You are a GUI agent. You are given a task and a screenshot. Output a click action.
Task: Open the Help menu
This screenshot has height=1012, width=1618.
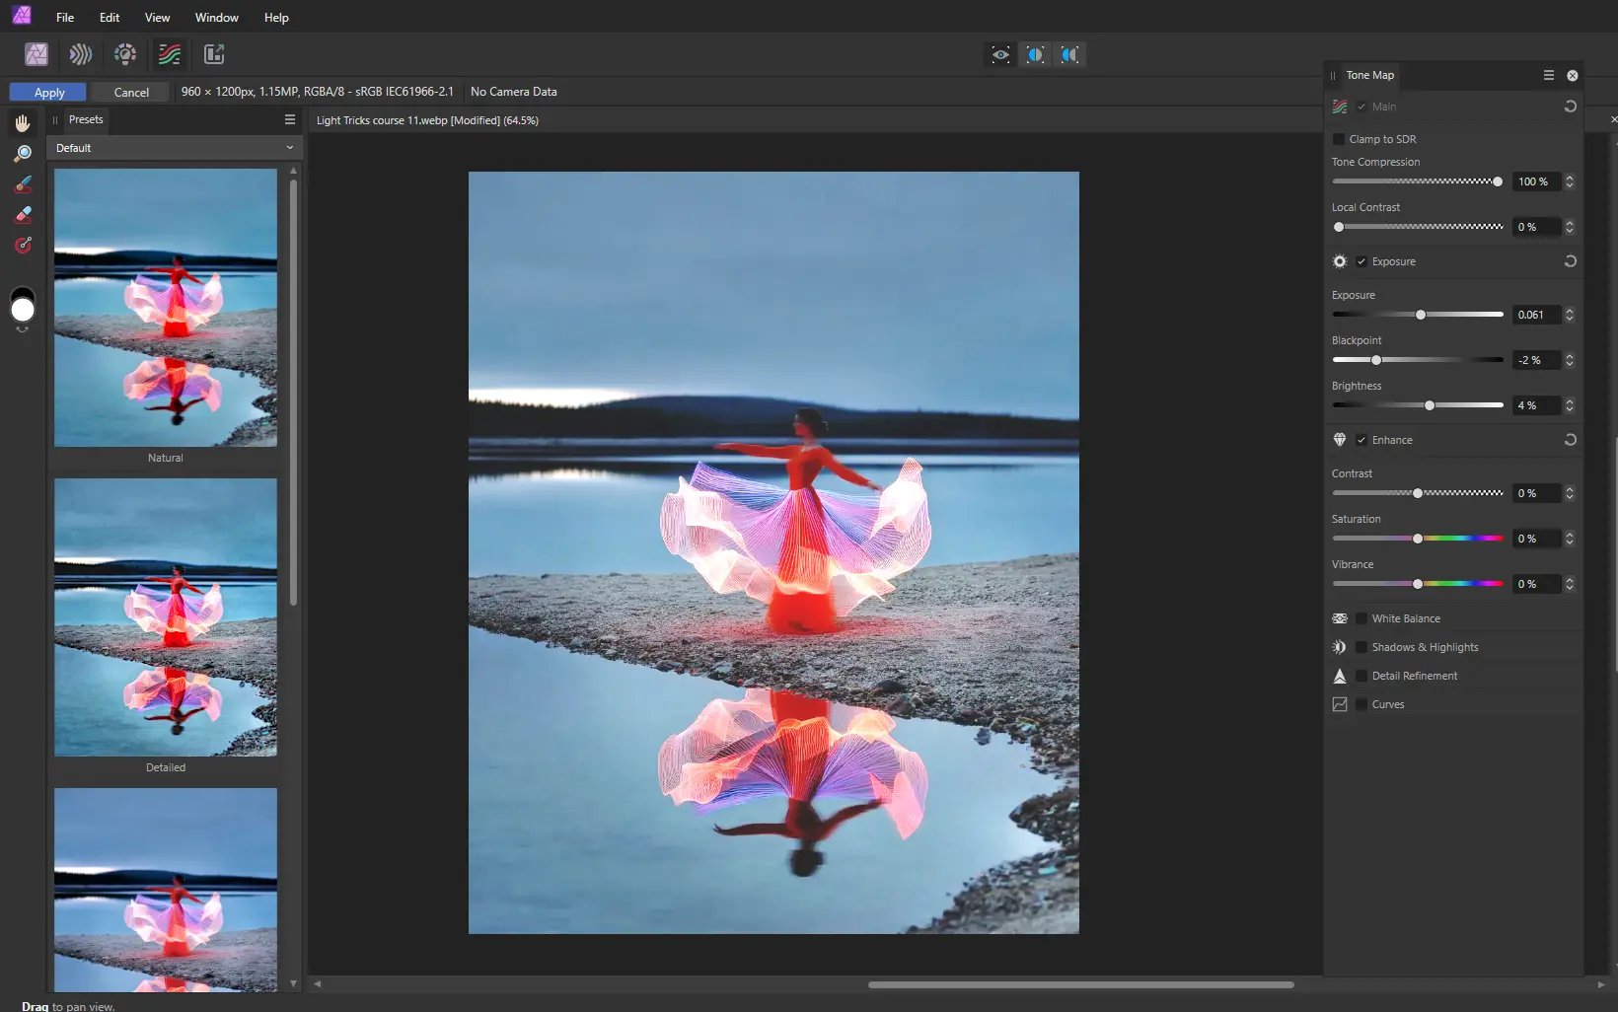pos(276,18)
